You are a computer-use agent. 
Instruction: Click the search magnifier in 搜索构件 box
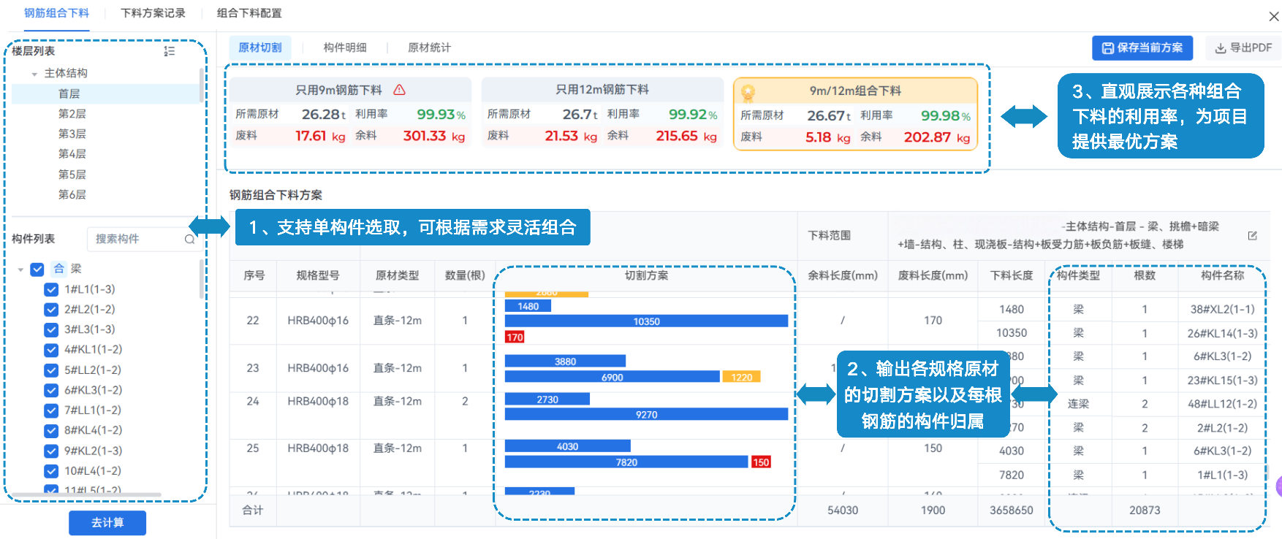coord(189,240)
